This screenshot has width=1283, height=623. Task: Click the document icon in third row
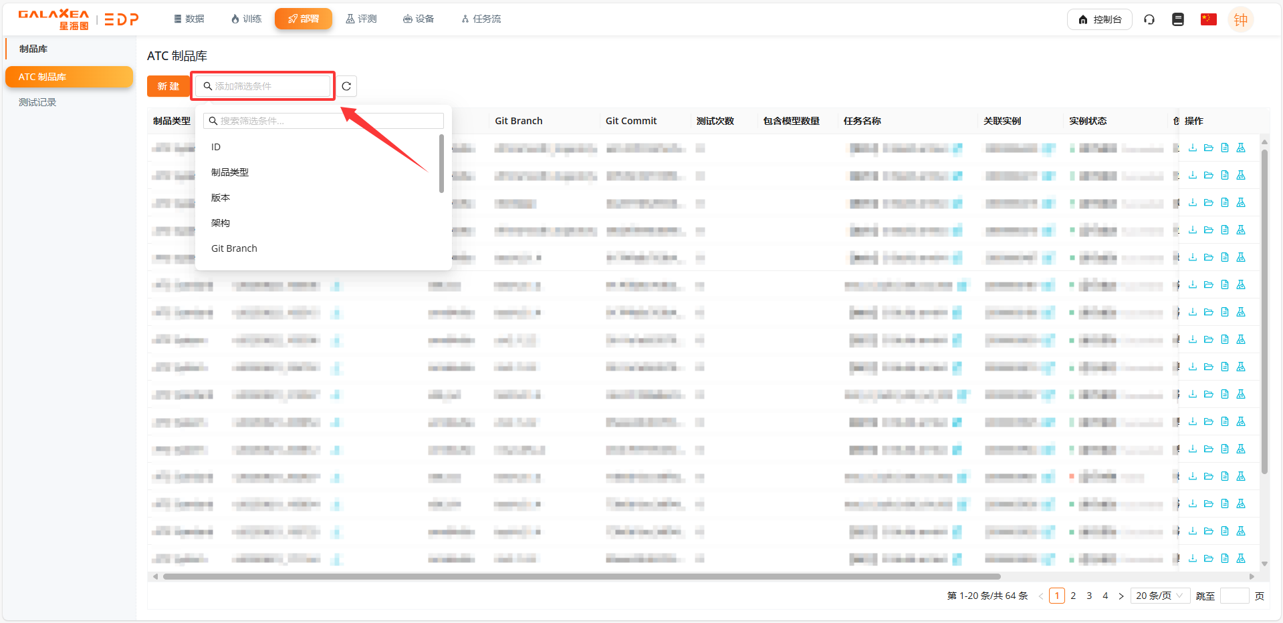1224,202
